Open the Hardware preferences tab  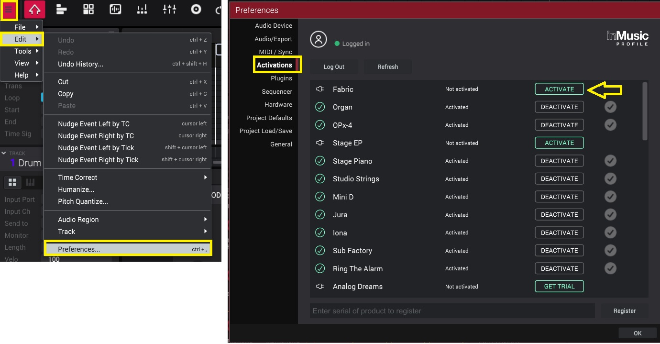click(x=278, y=104)
